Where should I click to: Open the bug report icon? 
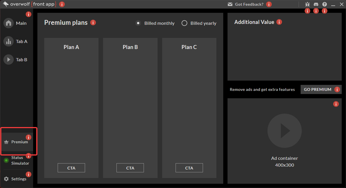click(x=307, y=4)
